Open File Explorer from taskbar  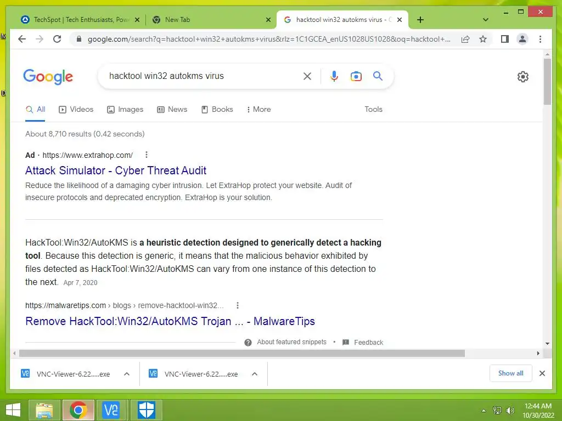click(44, 410)
